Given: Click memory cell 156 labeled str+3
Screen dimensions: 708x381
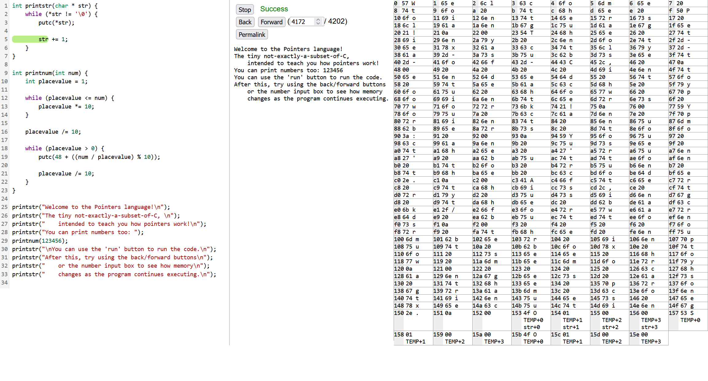Looking at the screenshot, I should (x=648, y=320).
